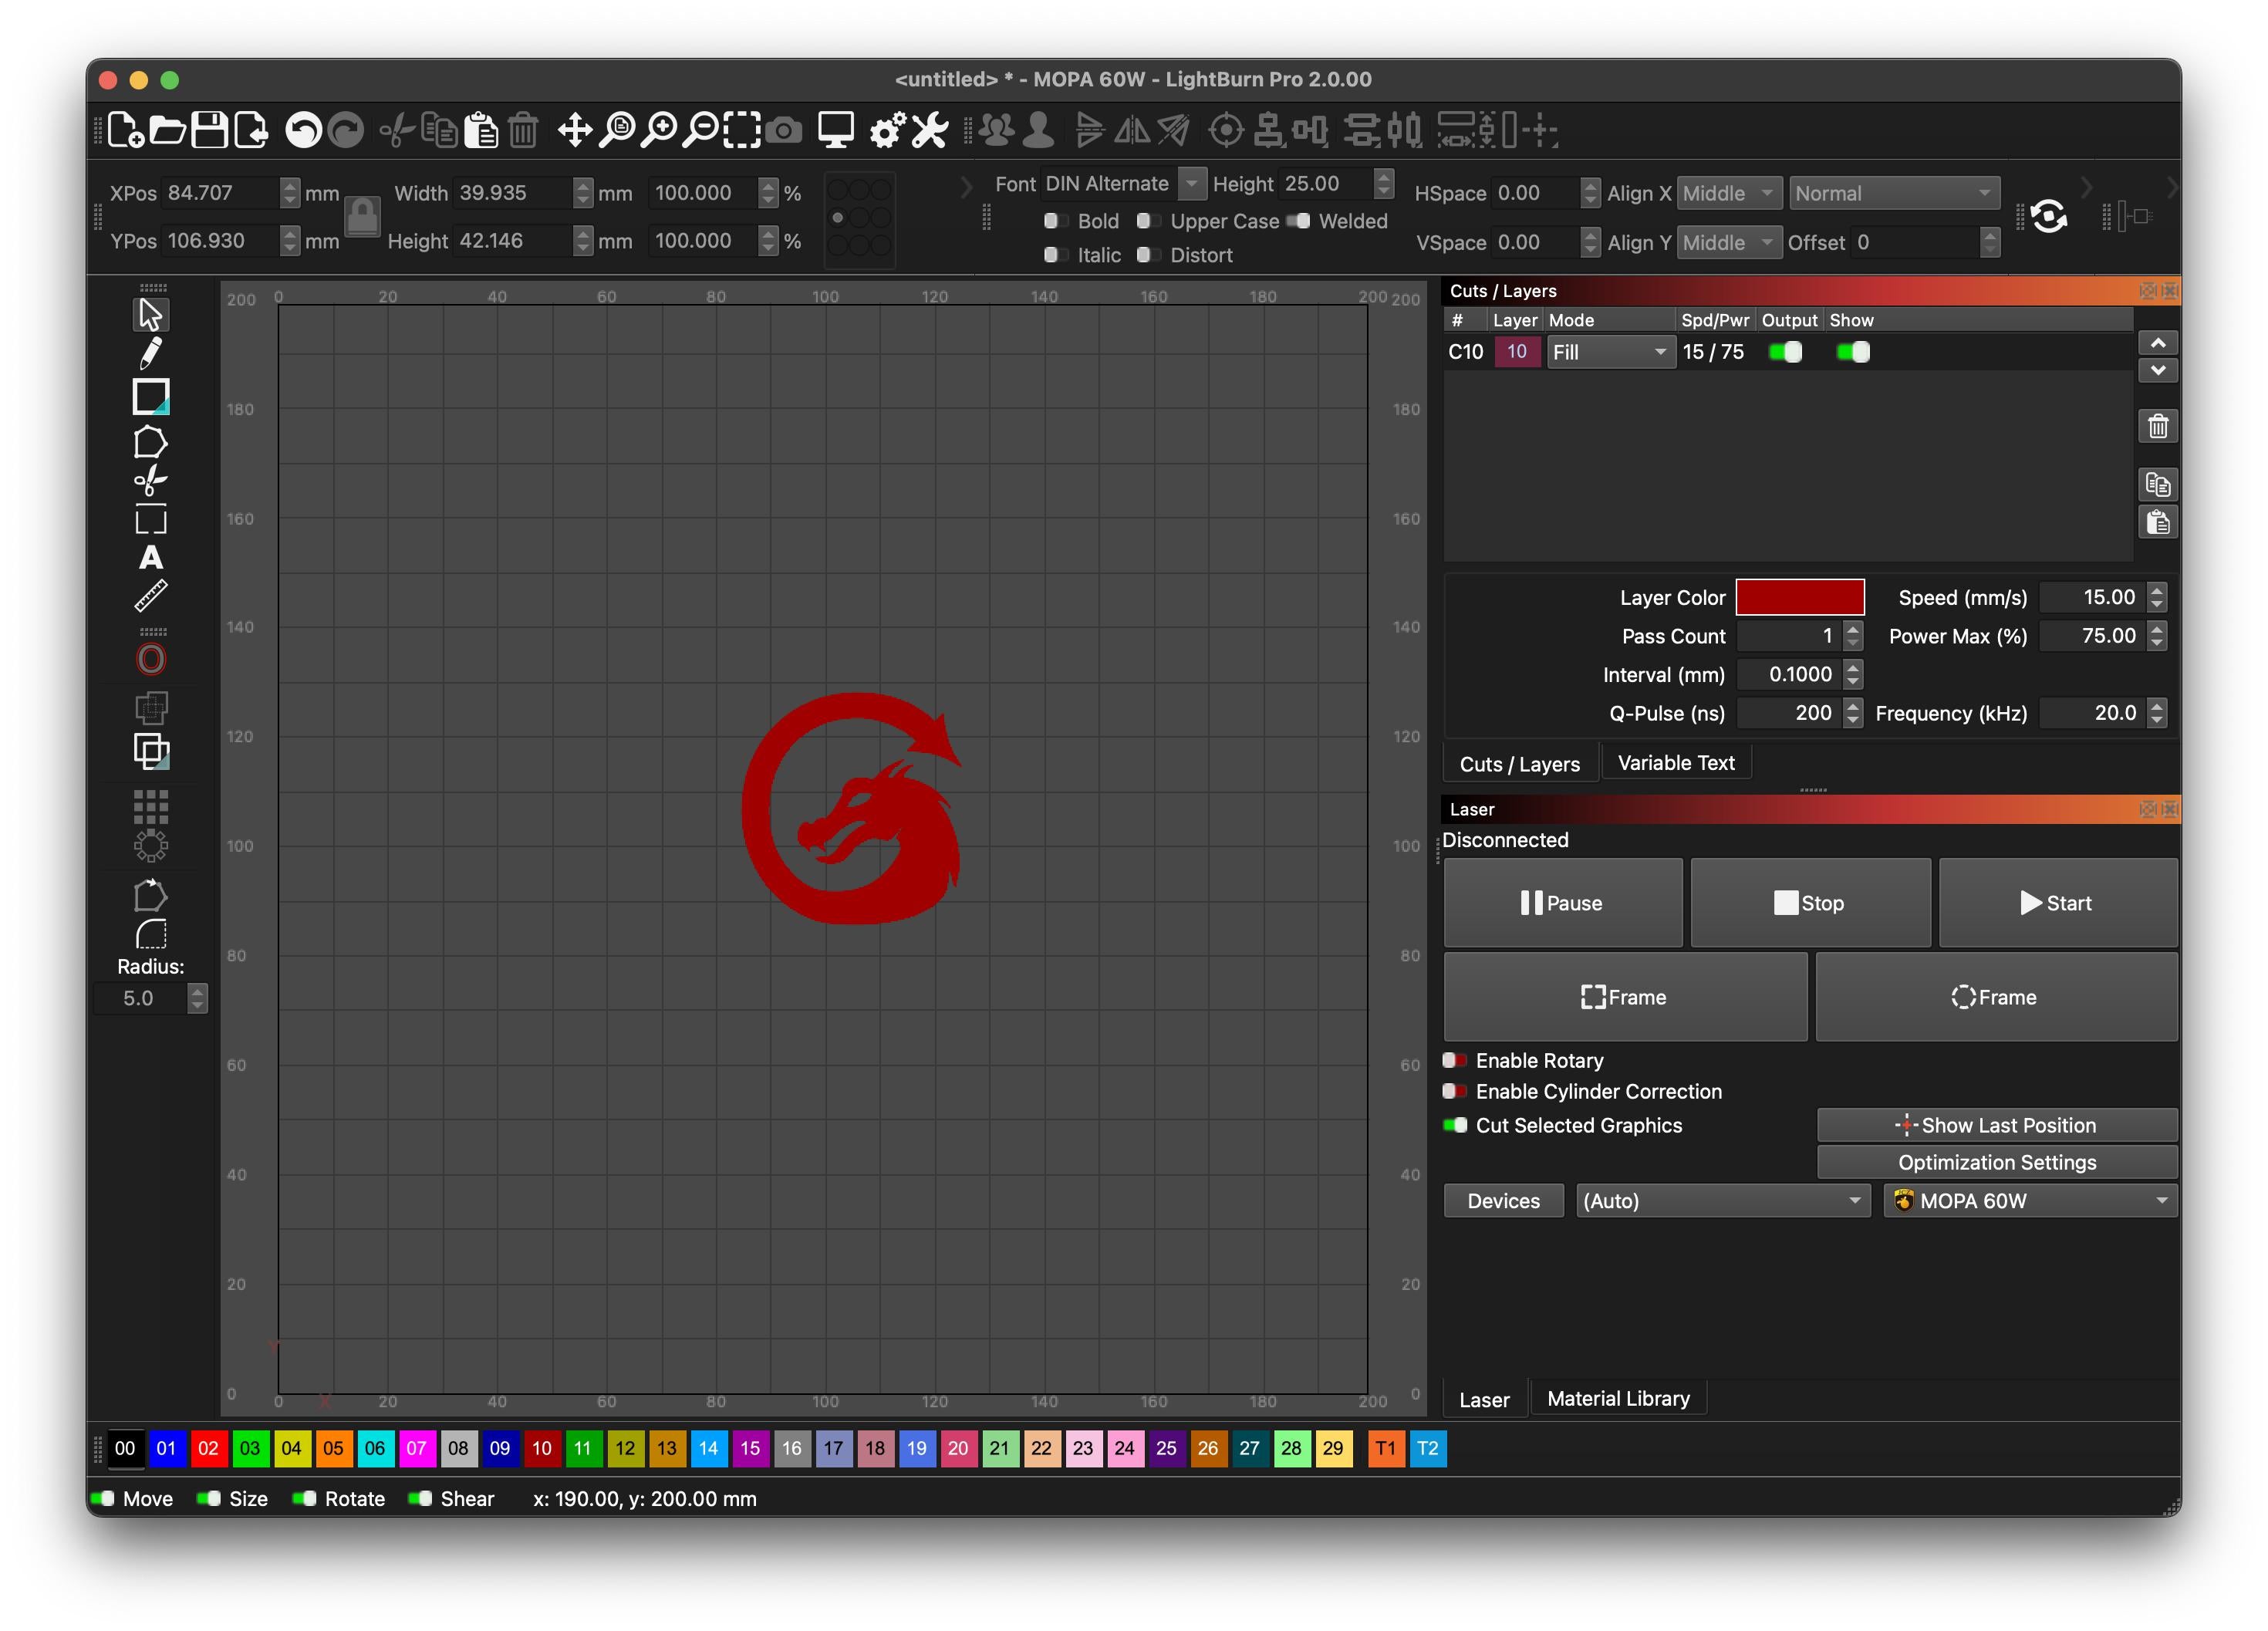Open the MOPA 60W device dropdown
This screenshot has height=1631, width=2268.
(2030, 1201)
